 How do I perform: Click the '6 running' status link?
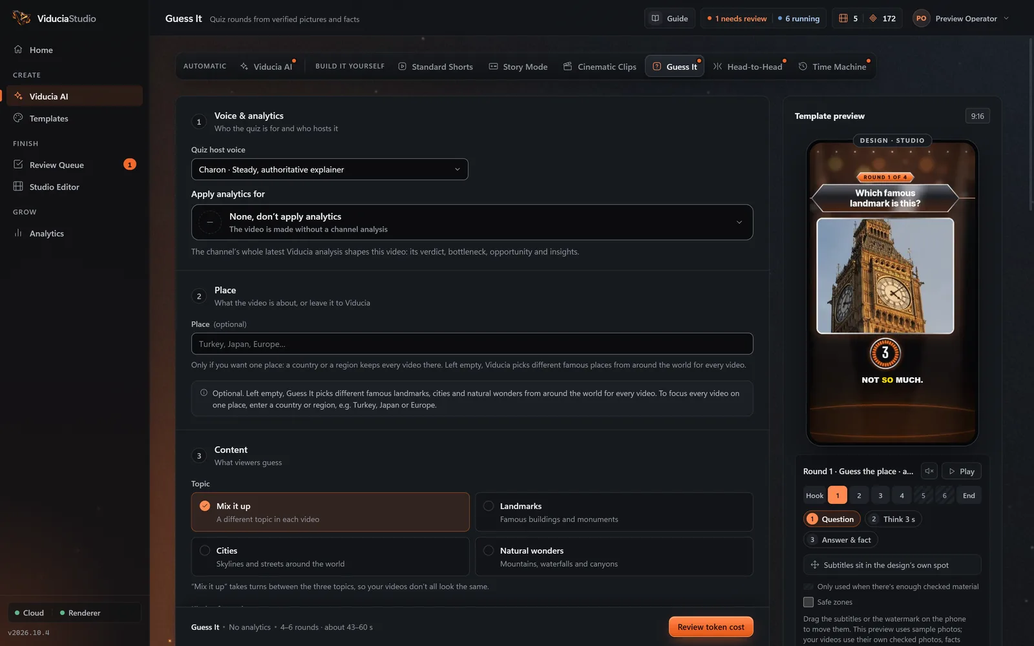click(799, 19)
